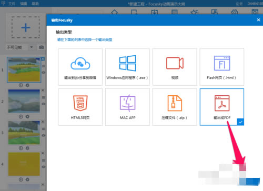
Task: Delete frame 1 with its X icon
Action: pos(43,59)
